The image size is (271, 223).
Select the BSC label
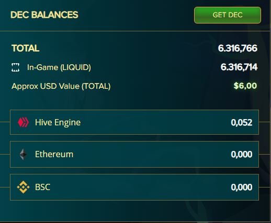click(x=42, y=187)
